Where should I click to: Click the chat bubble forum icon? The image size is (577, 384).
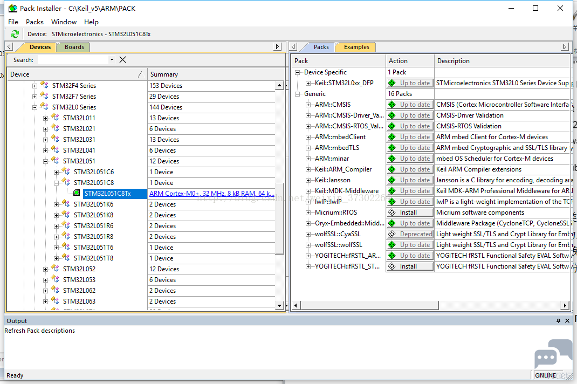pos(553,353)
